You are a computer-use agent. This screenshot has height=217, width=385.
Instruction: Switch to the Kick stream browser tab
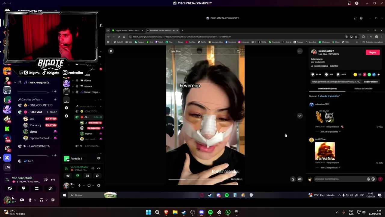pos(128,30)
